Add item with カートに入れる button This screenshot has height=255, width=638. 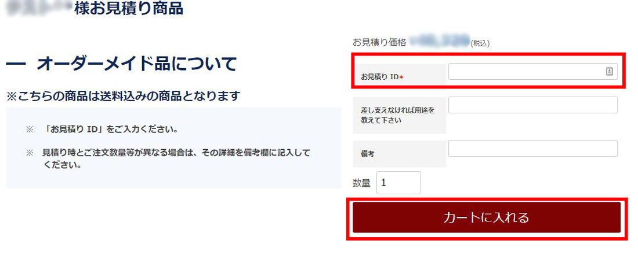[486, 217]
